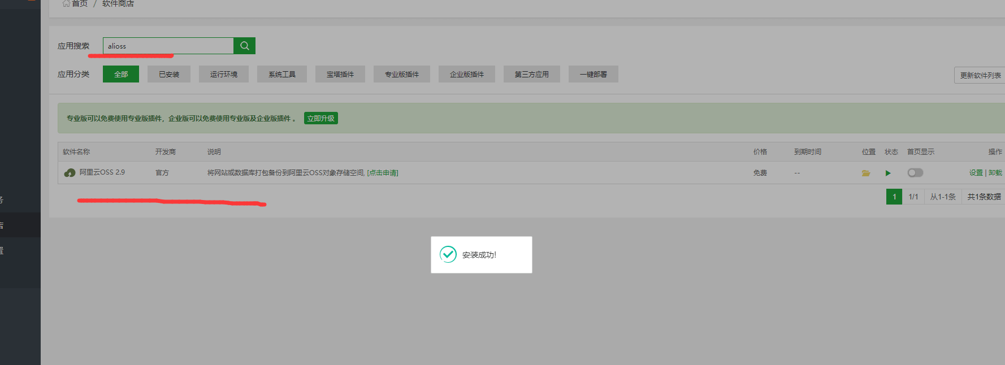Select the 全部 category tab
This screenshot has width=1005, height=365.
[x=121, y=74]
